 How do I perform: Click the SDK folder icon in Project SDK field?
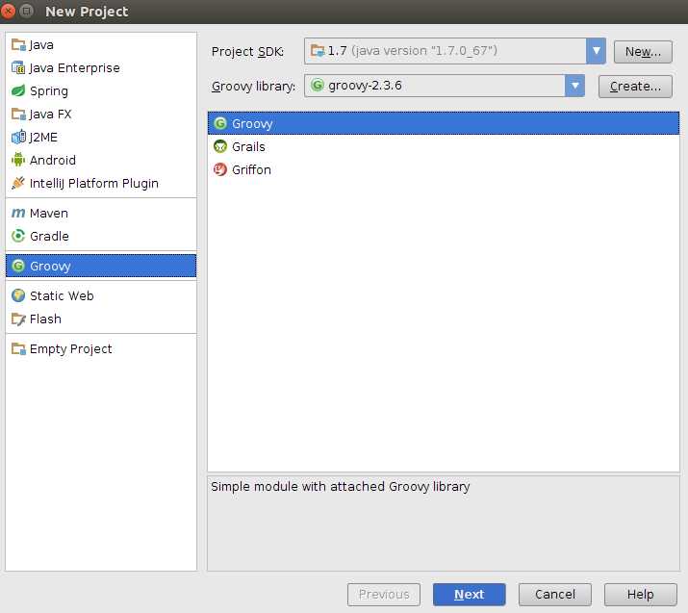click(318, 50)
